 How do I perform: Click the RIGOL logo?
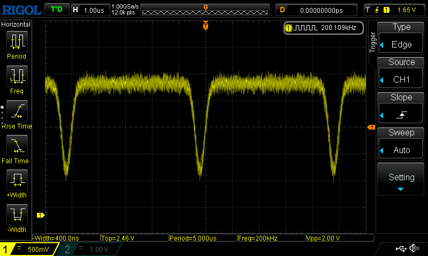click(21, 10)
